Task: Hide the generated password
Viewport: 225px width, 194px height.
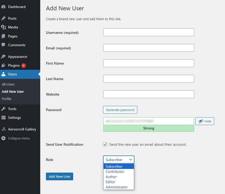Action: tap(204, 121)
